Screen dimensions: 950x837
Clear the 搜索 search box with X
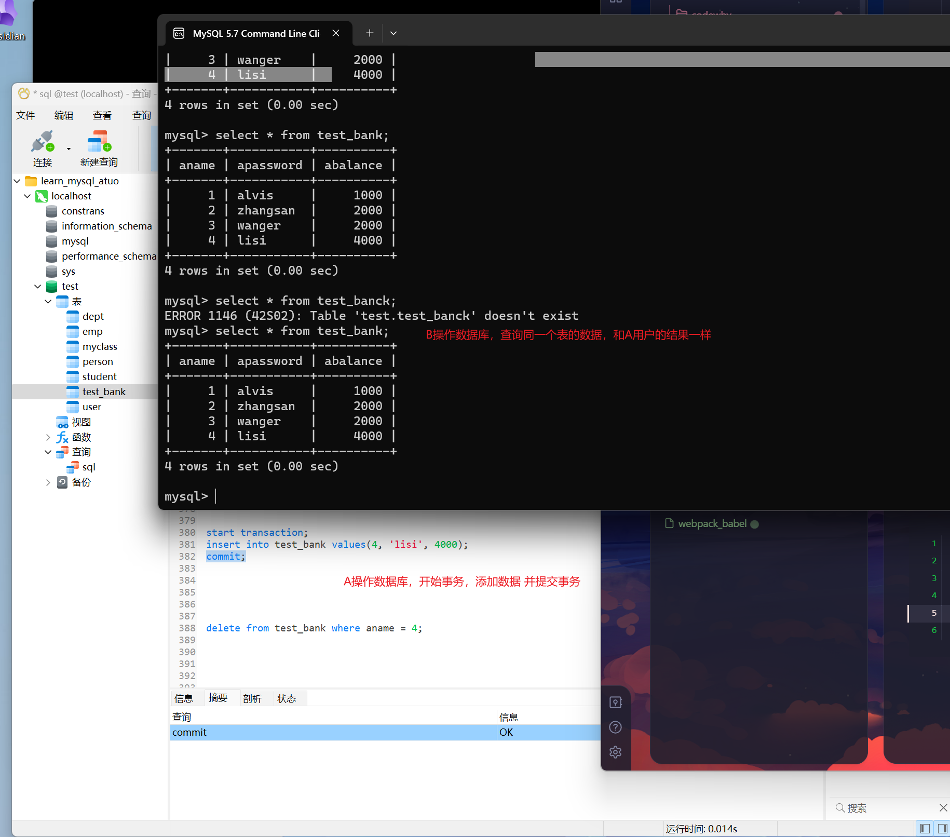point(943,808)
